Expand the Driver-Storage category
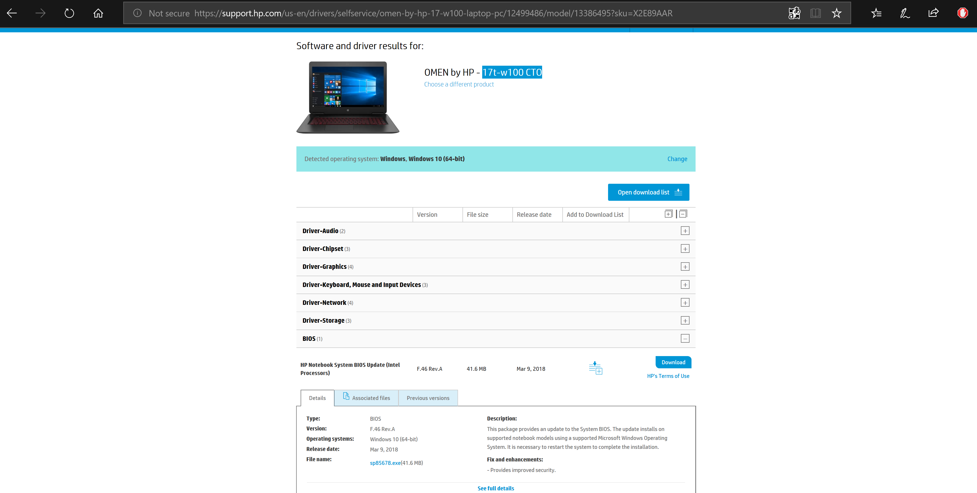The height and width of the screenshot is (493, 977). coord(685,321)
